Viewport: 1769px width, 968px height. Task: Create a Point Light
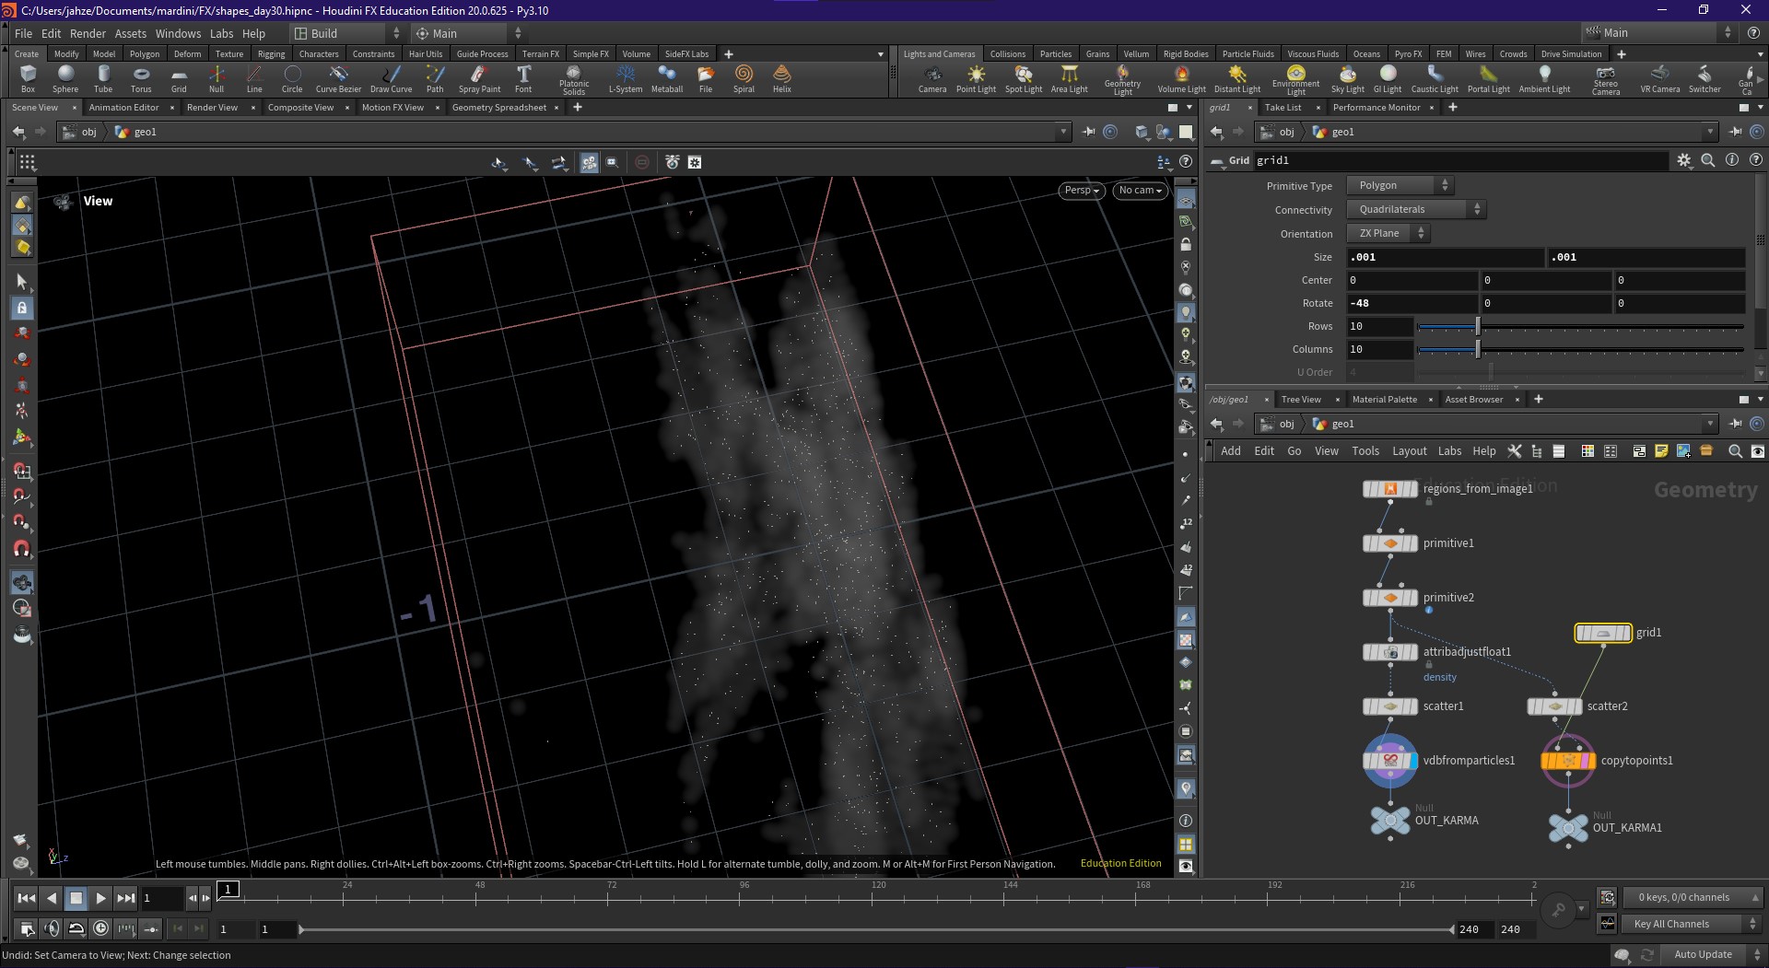976,79
